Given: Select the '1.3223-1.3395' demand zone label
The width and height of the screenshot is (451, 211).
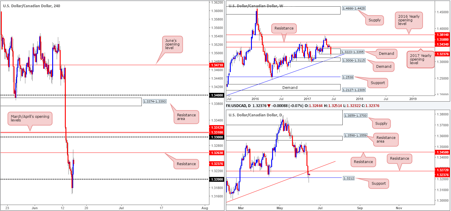Looking at the screenshot, I should [353, 52].
